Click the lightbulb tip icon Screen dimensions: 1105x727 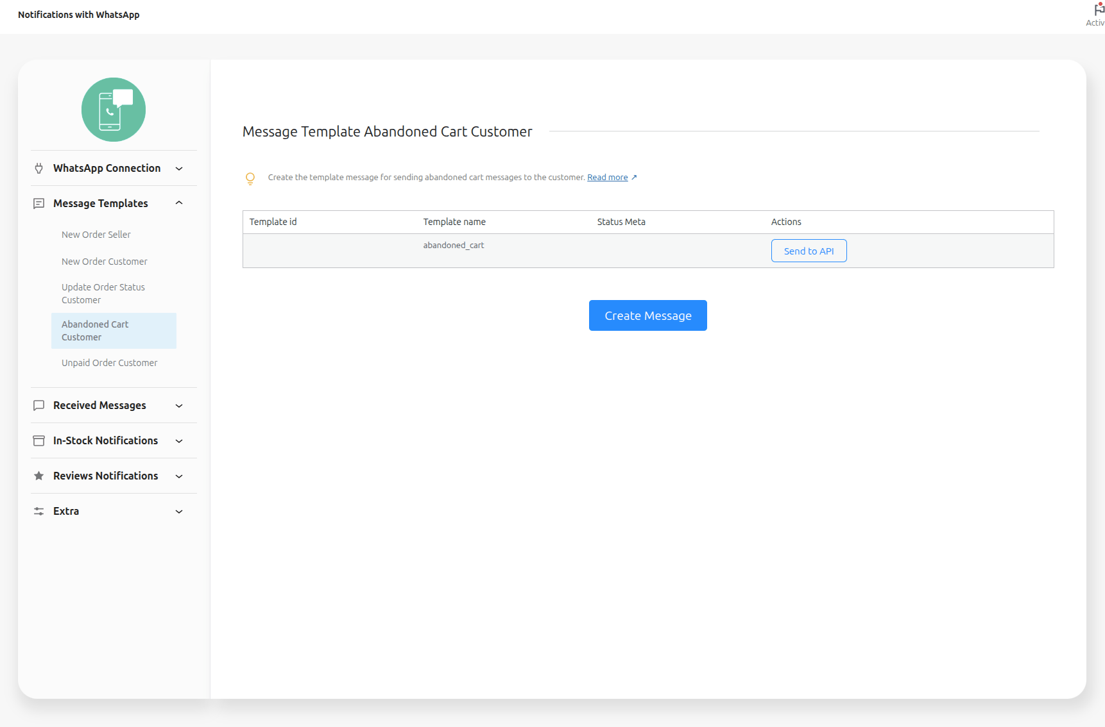(x=250, y=178)
